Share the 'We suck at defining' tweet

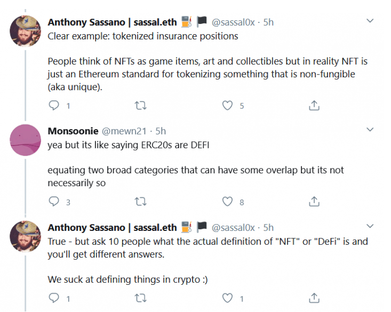coord(314,298)
